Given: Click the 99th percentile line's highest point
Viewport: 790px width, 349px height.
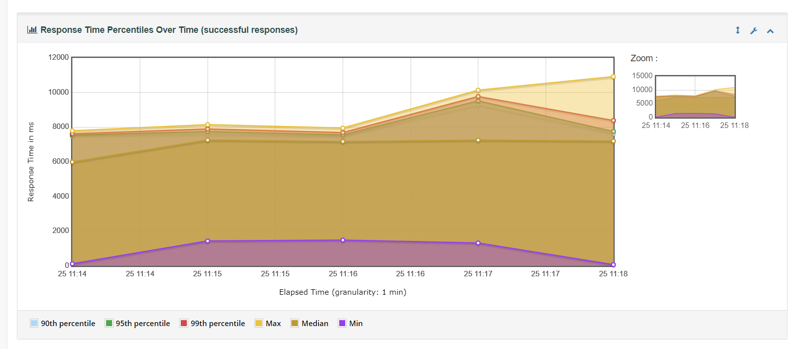Looking at the screenshot, I should [x=478, y=97].
